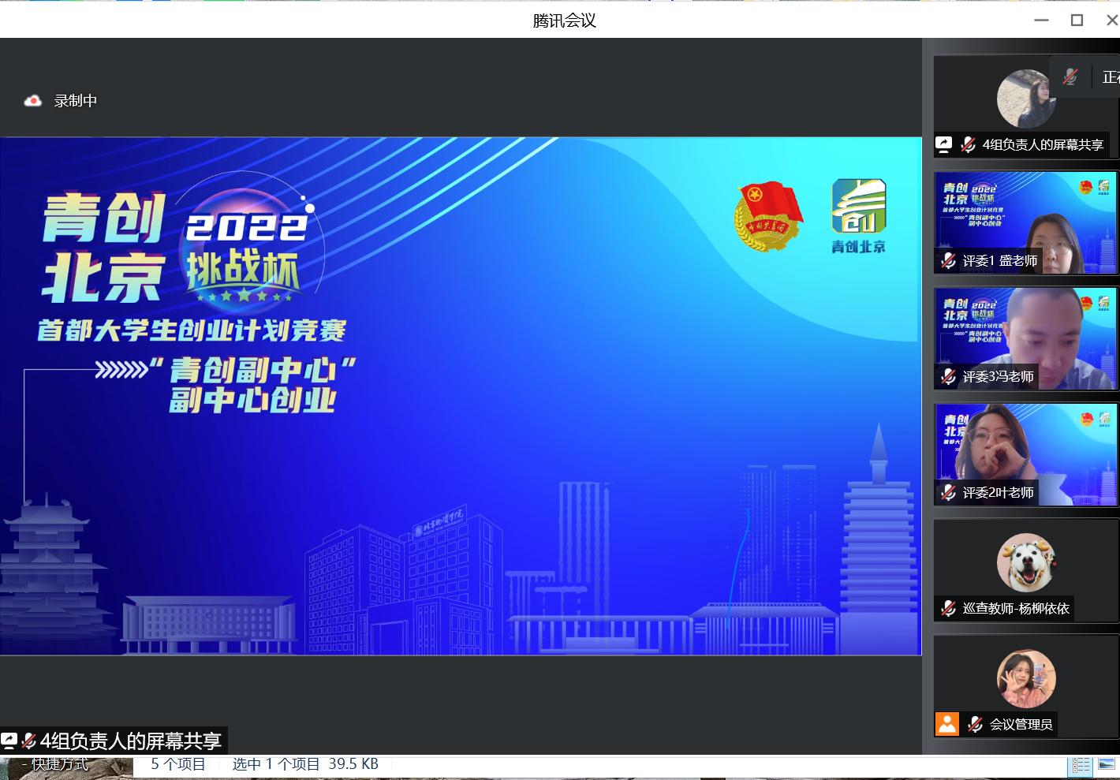
Task: Click the orange host icon for 会议管理员
Action: [x=947, y=724]
